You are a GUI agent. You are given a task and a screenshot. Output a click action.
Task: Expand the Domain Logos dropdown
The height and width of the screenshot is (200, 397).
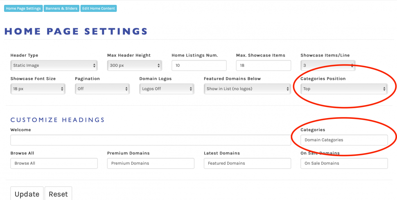(167, 89)
